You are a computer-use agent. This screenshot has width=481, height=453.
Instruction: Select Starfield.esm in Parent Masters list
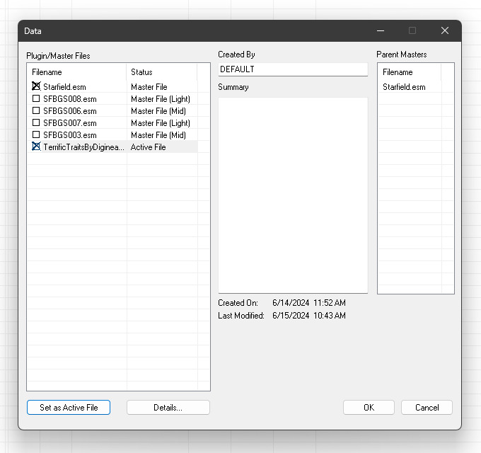pos(404,87)
